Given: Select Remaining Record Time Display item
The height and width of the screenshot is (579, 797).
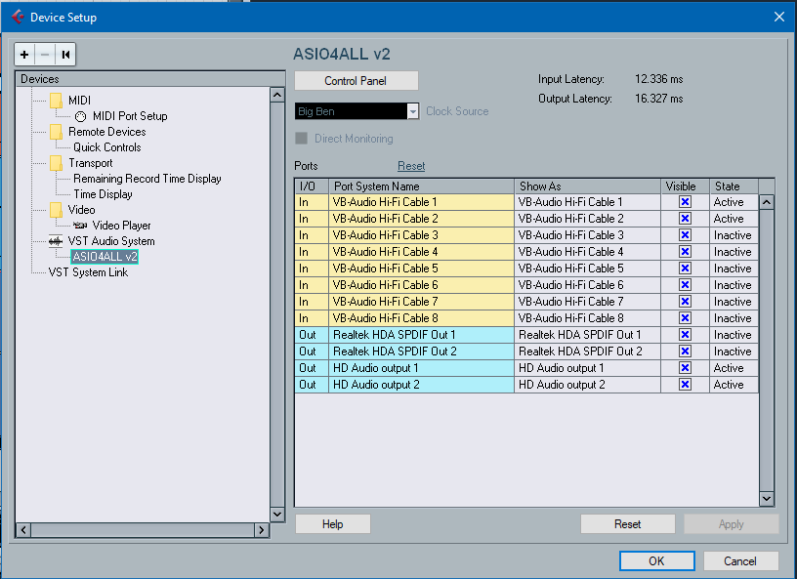Looking at the screenshot, I should (147, 179).
